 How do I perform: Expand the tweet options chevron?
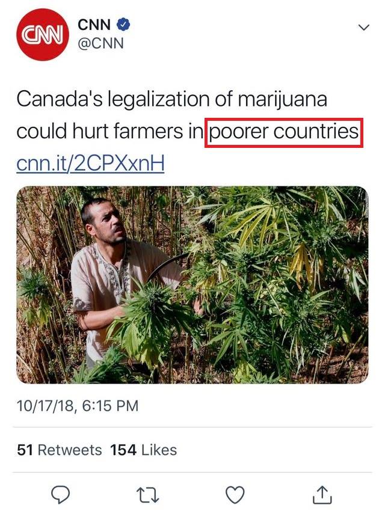(364, 28)
